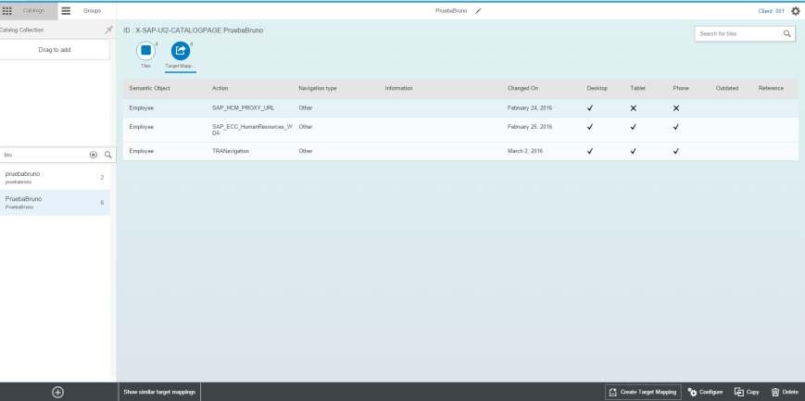
Task: Click the pin icon in Catalog Collection
Action: point(108,30)
